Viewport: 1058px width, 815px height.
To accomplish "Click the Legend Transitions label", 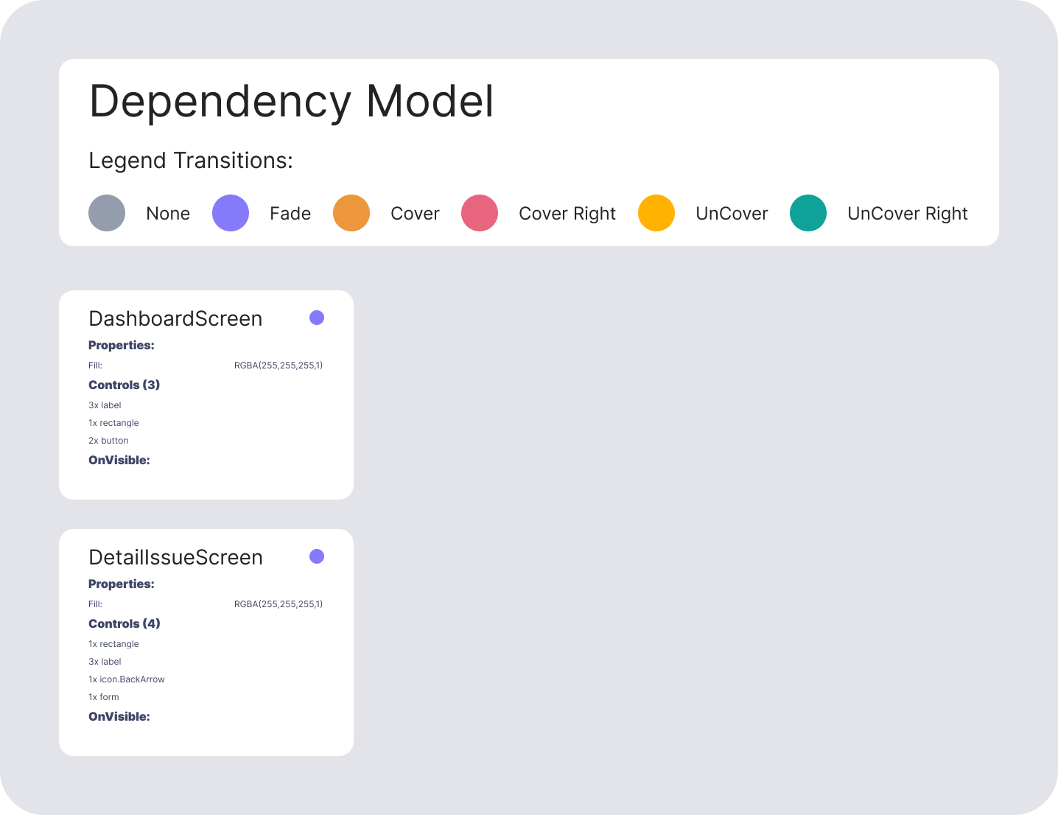I will [x=191, y=160].
